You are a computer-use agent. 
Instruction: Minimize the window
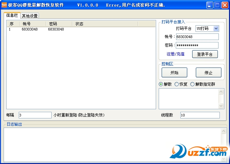tap(210, 5)
